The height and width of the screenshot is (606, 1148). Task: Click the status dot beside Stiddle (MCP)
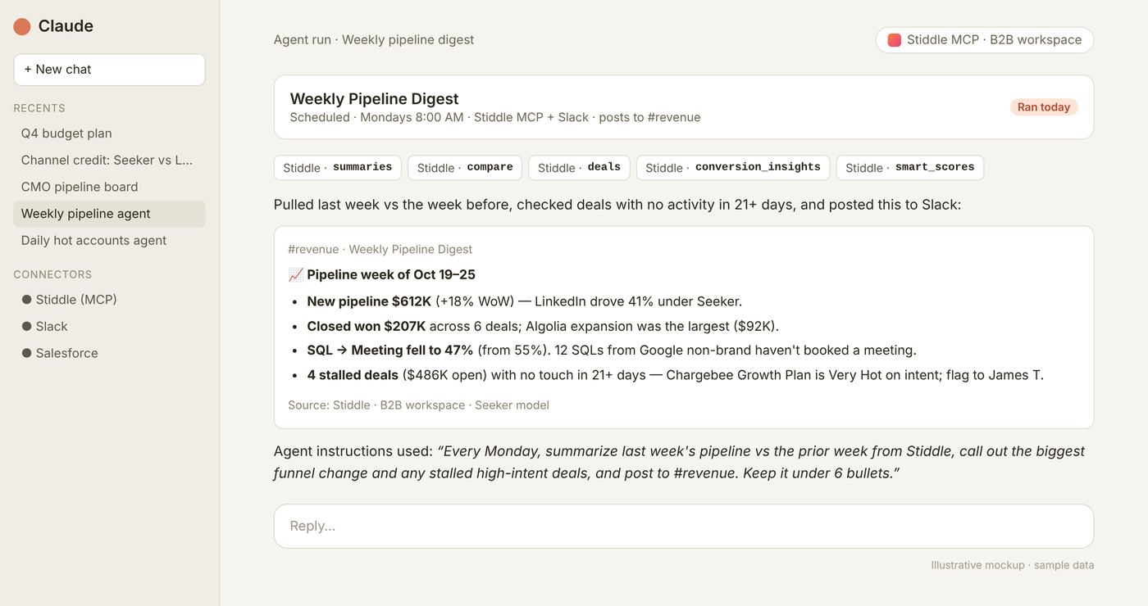pyautogui.click(x=26, y=300)
